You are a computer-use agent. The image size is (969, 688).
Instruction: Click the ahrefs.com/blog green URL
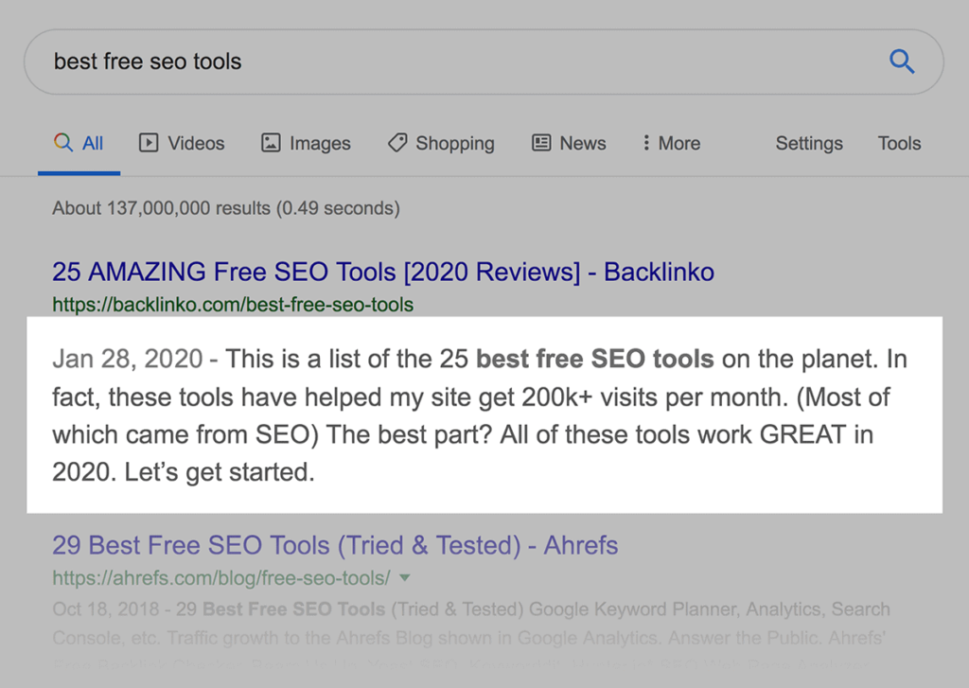[x=220, y=577]
